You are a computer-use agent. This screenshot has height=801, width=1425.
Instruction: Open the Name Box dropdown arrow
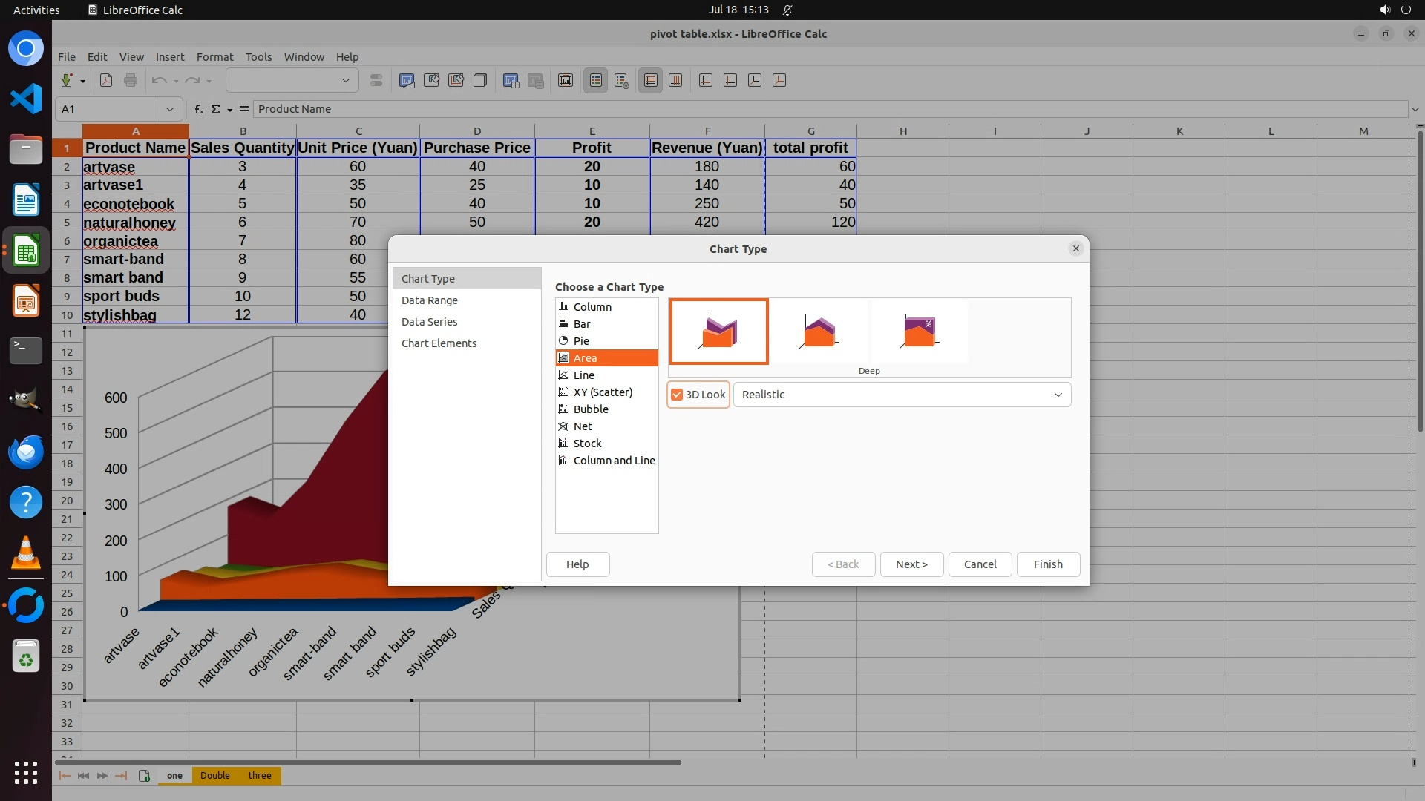[170, 109]
